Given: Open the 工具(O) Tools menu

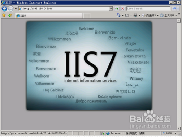Looking at the screenshot, I should (x=168, y=15).
